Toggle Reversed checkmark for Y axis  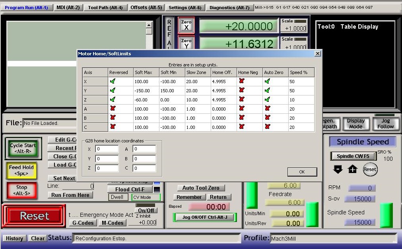(113, 90)
